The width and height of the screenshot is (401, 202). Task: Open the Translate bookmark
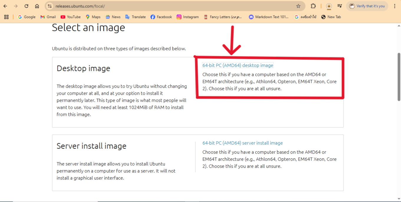click(x=136, y=17)
